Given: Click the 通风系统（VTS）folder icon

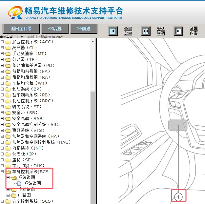Looking at the screenshot, I should [x=8, y=131].
